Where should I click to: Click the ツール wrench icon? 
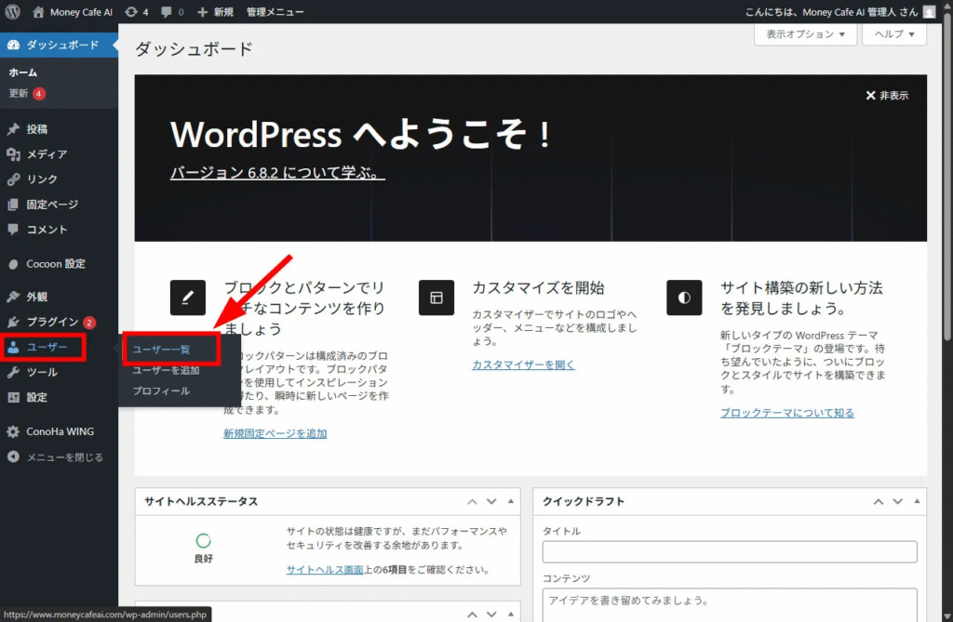click(x=13, y=372)
